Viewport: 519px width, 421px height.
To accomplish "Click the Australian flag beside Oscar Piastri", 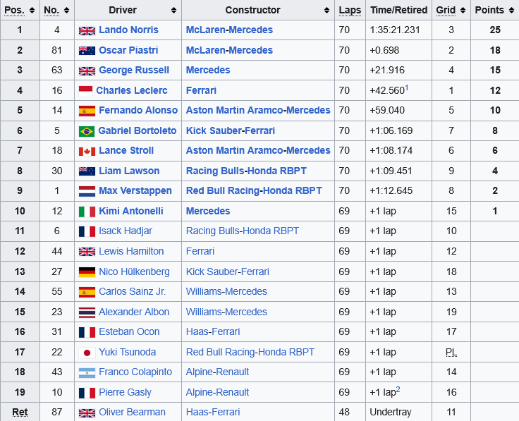I will click(x=87, y=51).
